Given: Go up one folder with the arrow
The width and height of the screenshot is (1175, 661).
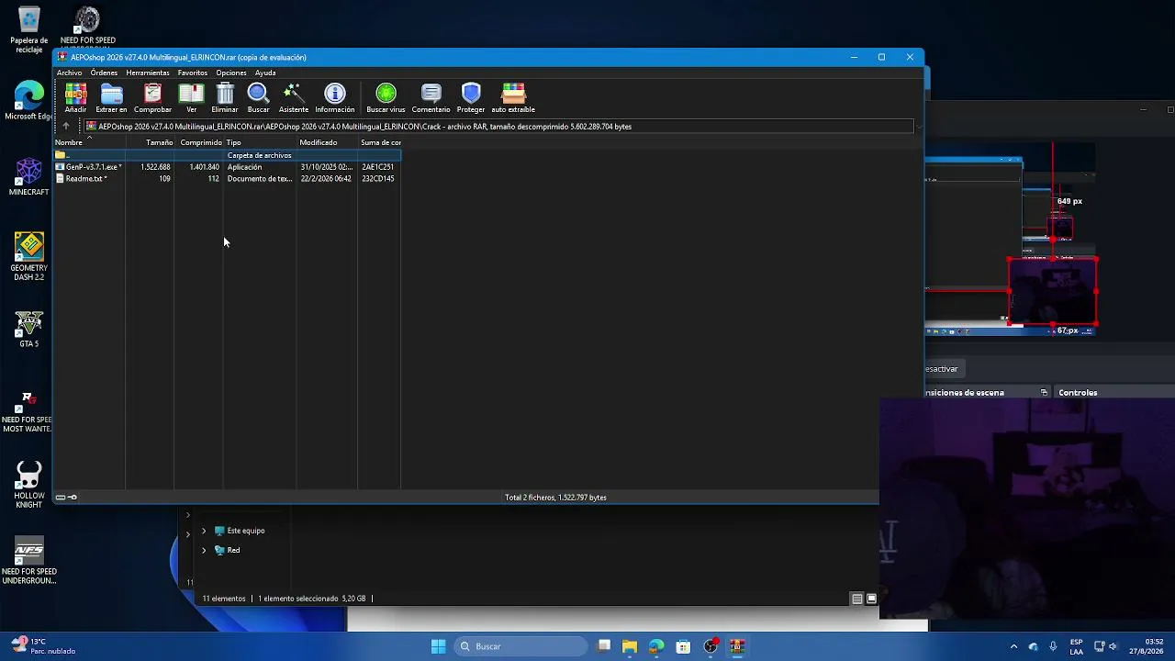Looking at the screenshot, I should point(65,127).
